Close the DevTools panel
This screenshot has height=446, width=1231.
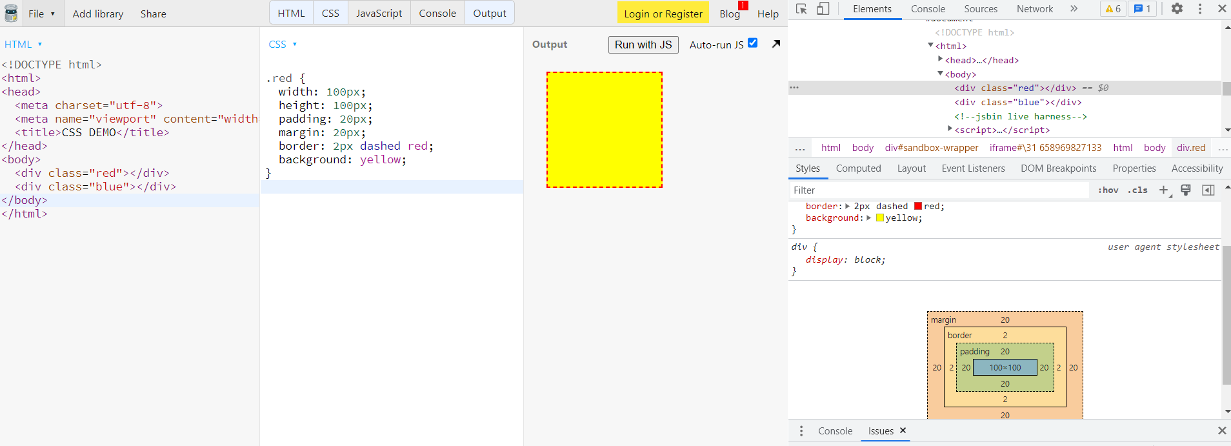(1222, 9)
